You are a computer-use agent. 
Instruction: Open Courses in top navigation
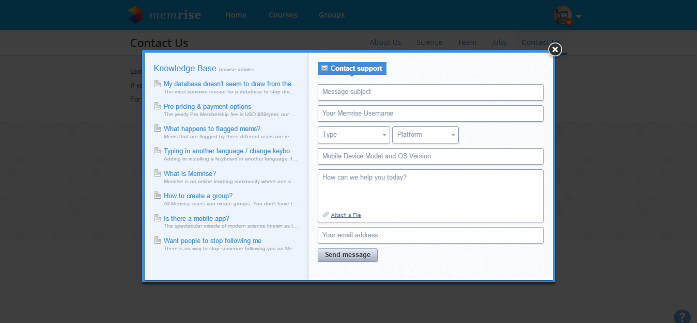coord(283,15)
